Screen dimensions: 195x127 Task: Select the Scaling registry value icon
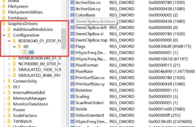tap(72, 97)
